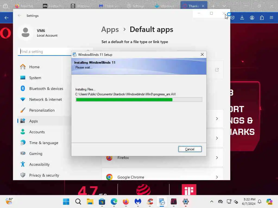This screenshot has height=208, width=278.
Task: Open a new browser tab
Action: pyautogui.click(x=213, y=6)
